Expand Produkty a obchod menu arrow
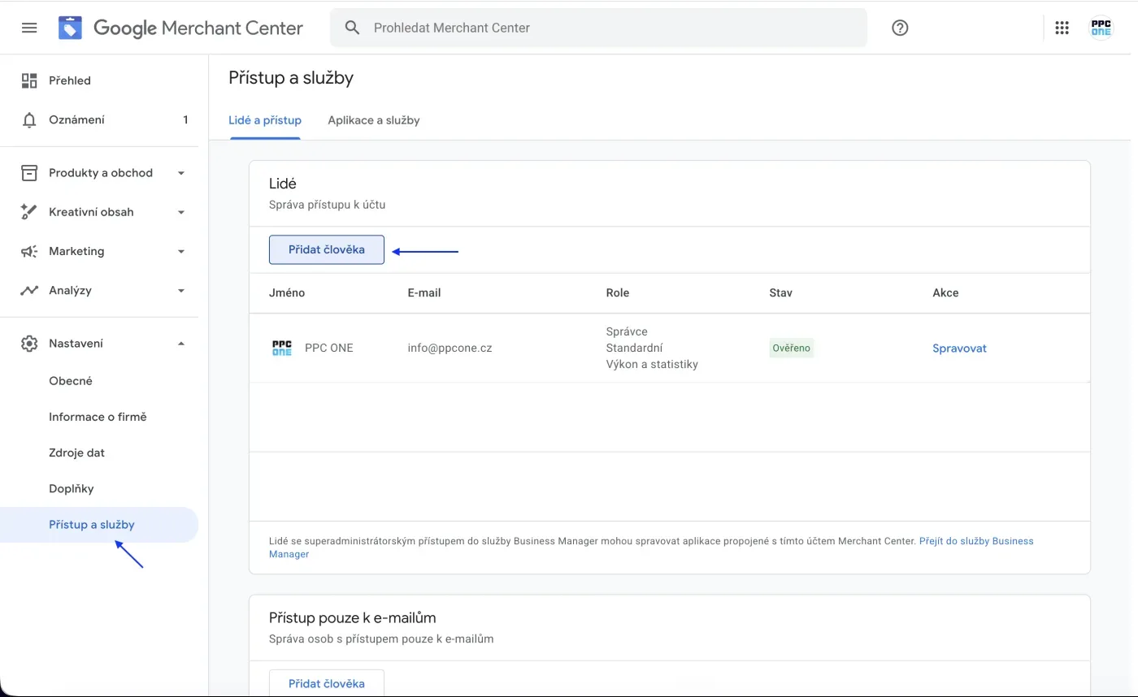This screenshot has width=1138, height=697. pos(181,173)
